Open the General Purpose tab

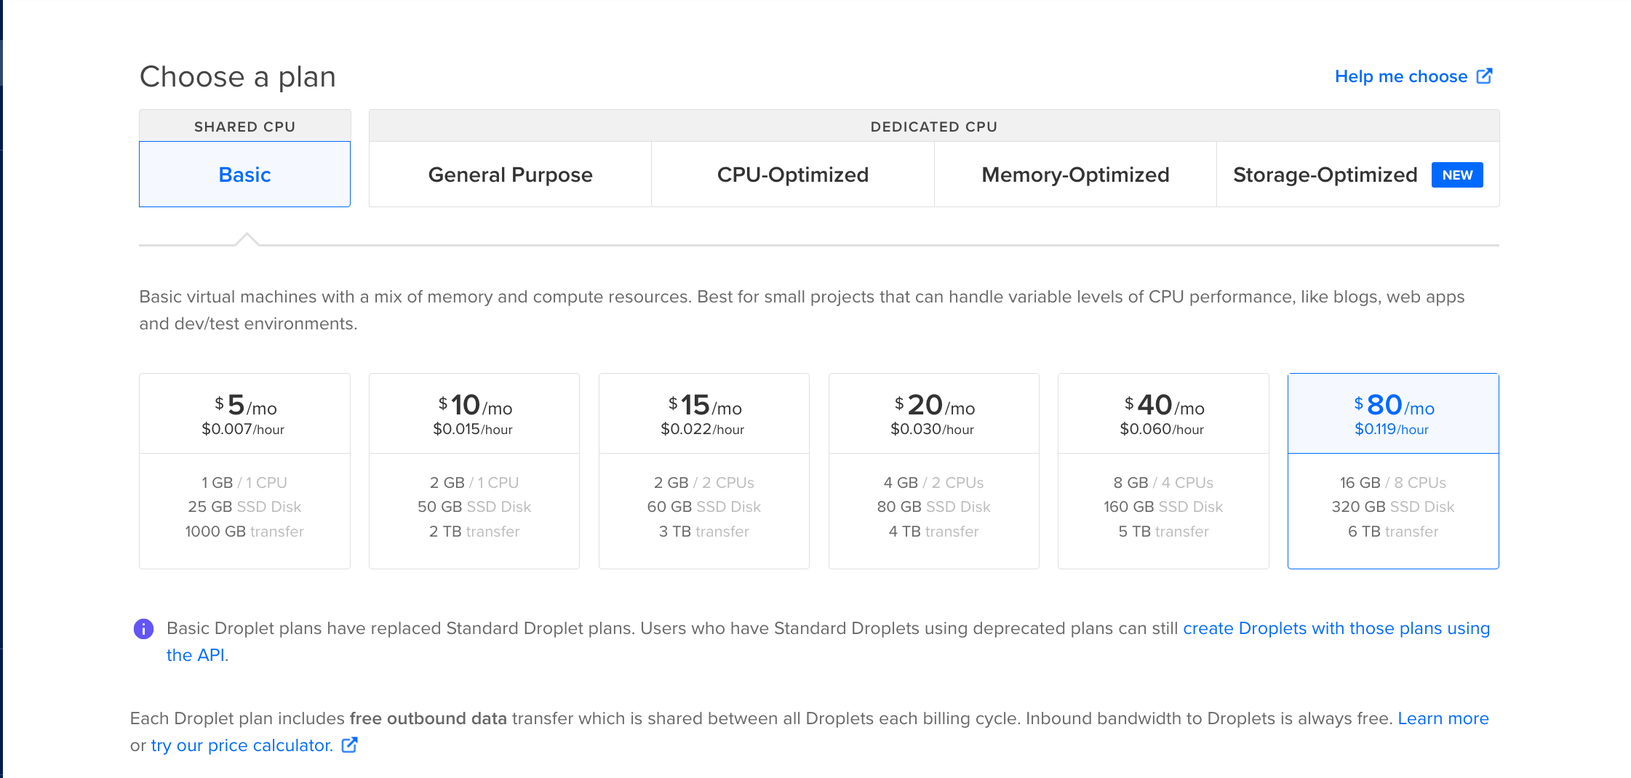click(x=510, y=175)
